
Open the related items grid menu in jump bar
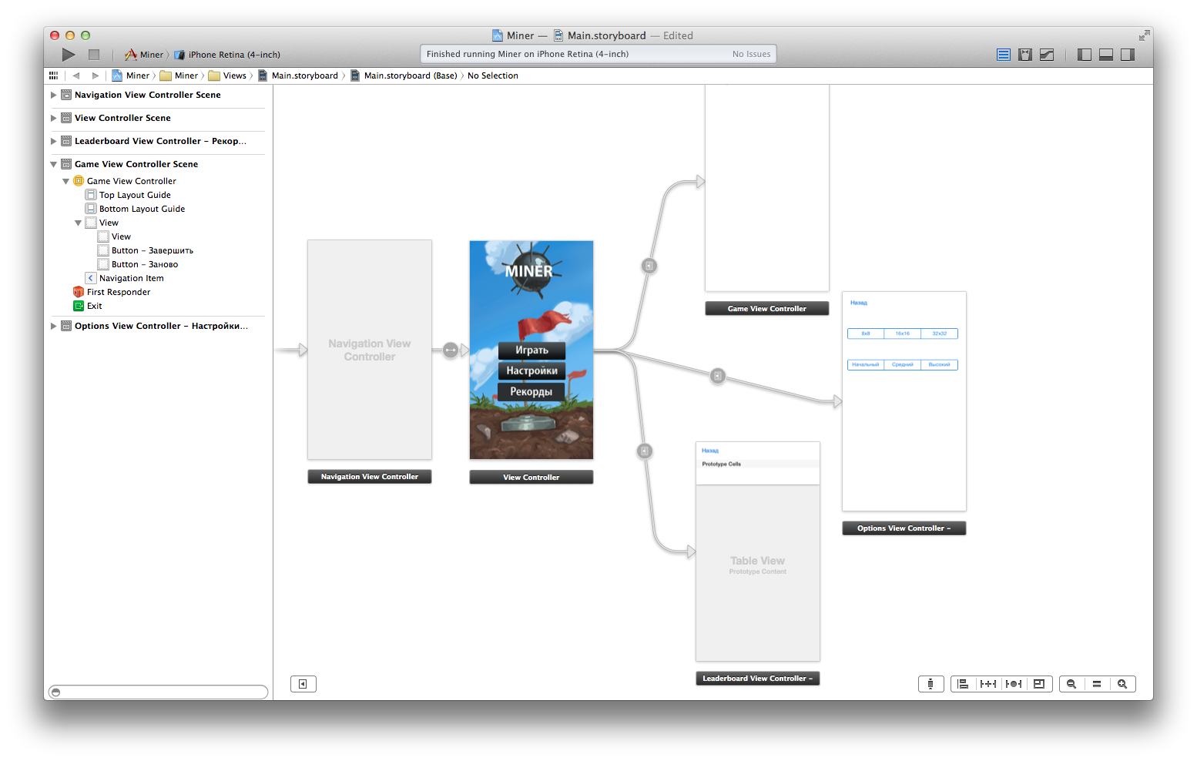pyautogui.click(x=53, y=75)
